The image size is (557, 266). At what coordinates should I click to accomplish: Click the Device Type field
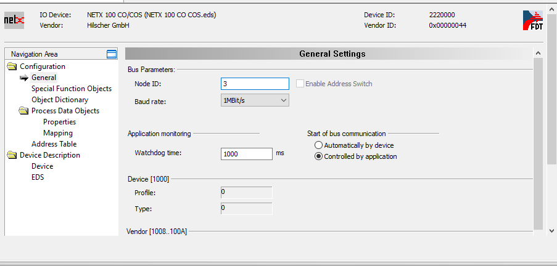[247, 209]
